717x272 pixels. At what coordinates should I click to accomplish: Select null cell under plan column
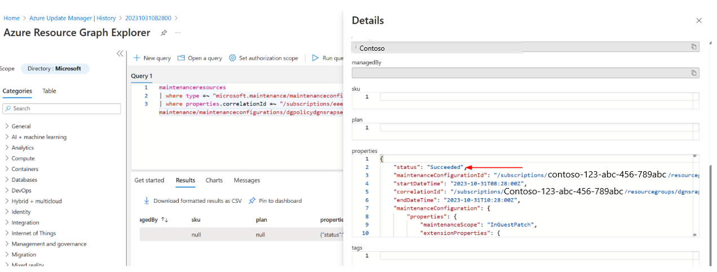coord(260,234)
